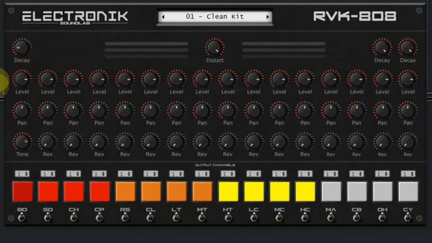Open output channel selector above MT pad

click(202, 174)
